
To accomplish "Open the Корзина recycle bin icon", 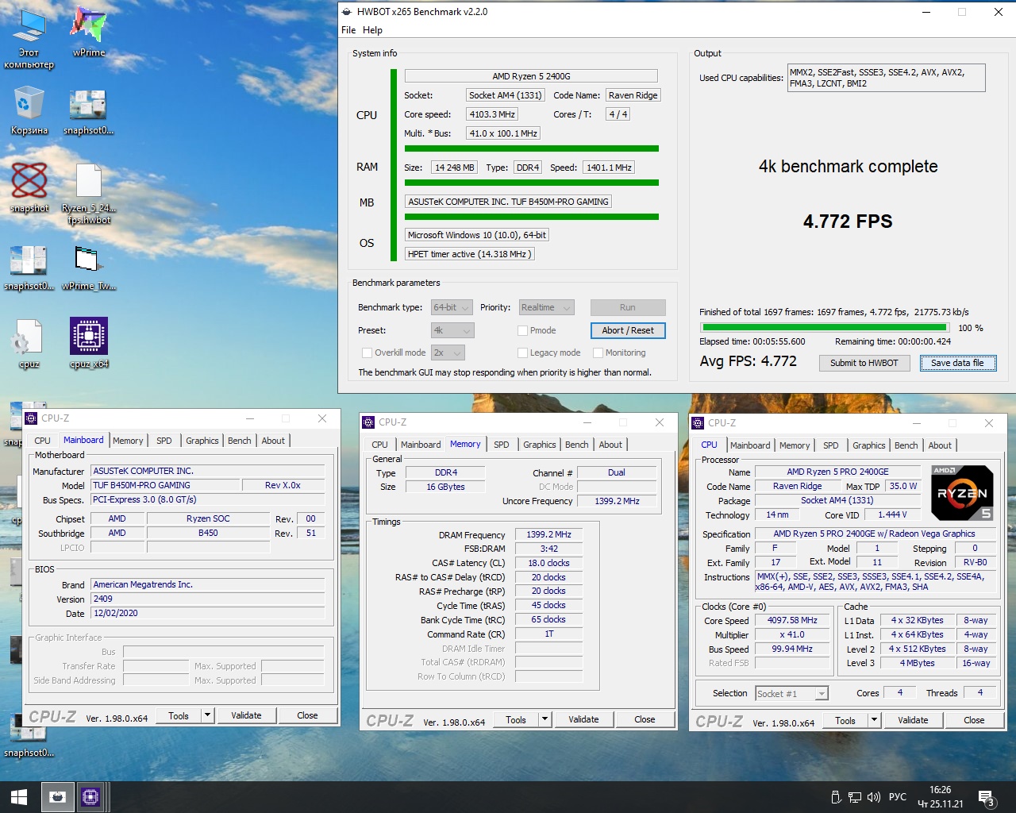I will pos(29,111).
